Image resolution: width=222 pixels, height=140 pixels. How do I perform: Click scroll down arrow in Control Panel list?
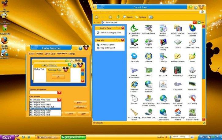click(x=204, y=119)
